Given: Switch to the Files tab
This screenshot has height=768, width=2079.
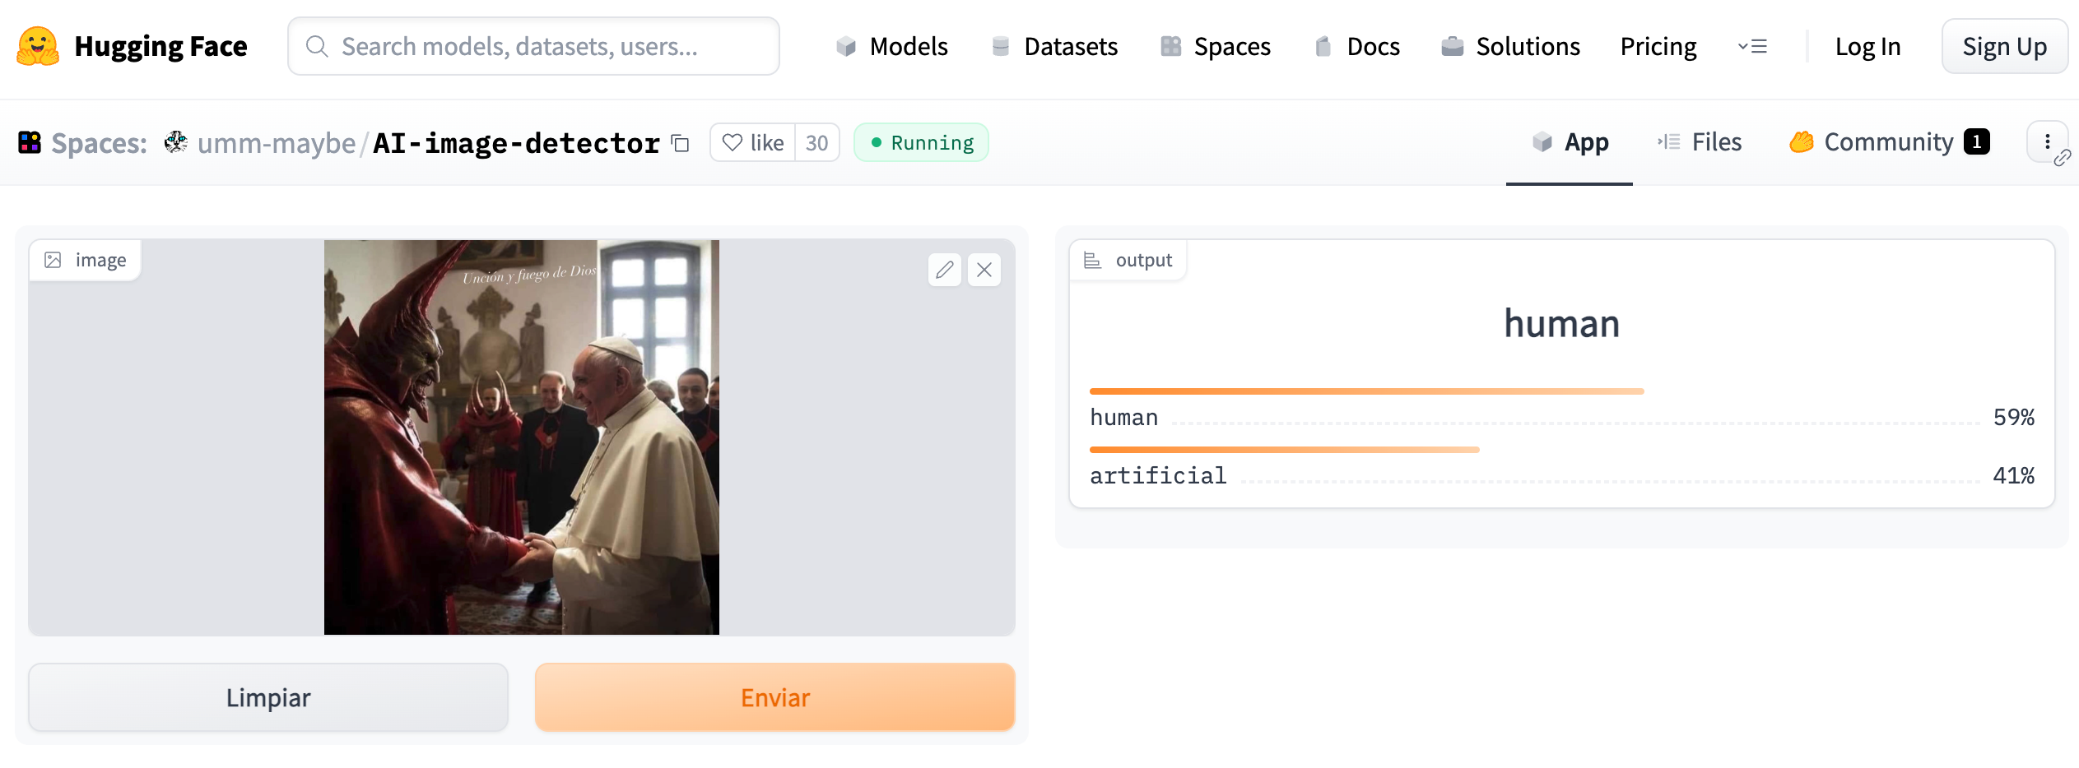Looking at the screenshot, I should point(1700,142).
